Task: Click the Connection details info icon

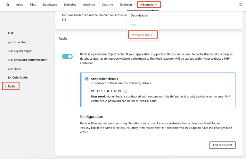Action: pos(86,79)
